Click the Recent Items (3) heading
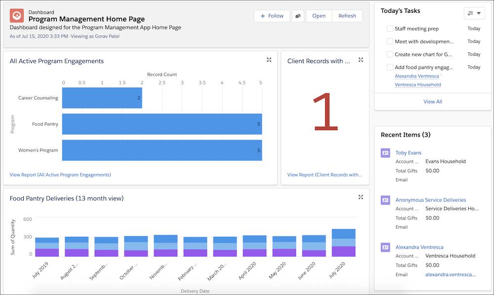The height and width of the screenshot is (295, 494). point(406,135)
